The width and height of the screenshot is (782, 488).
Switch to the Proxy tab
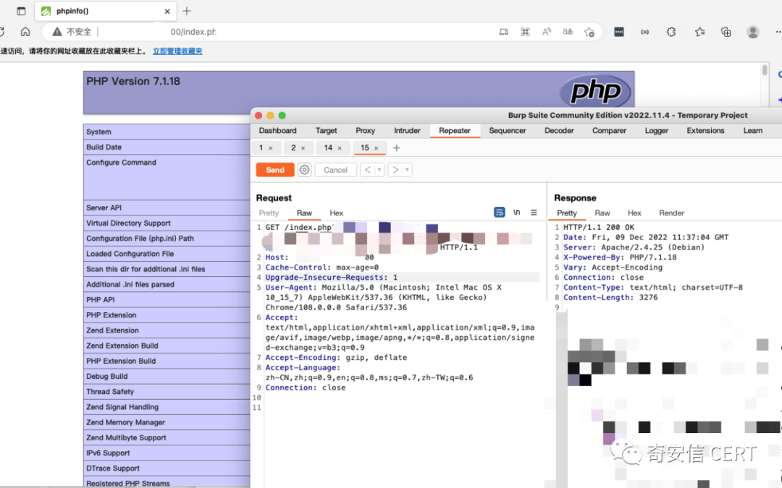[x=365, y=130]
